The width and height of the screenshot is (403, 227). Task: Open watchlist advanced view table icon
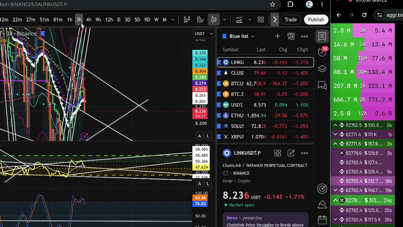(291, 36)
